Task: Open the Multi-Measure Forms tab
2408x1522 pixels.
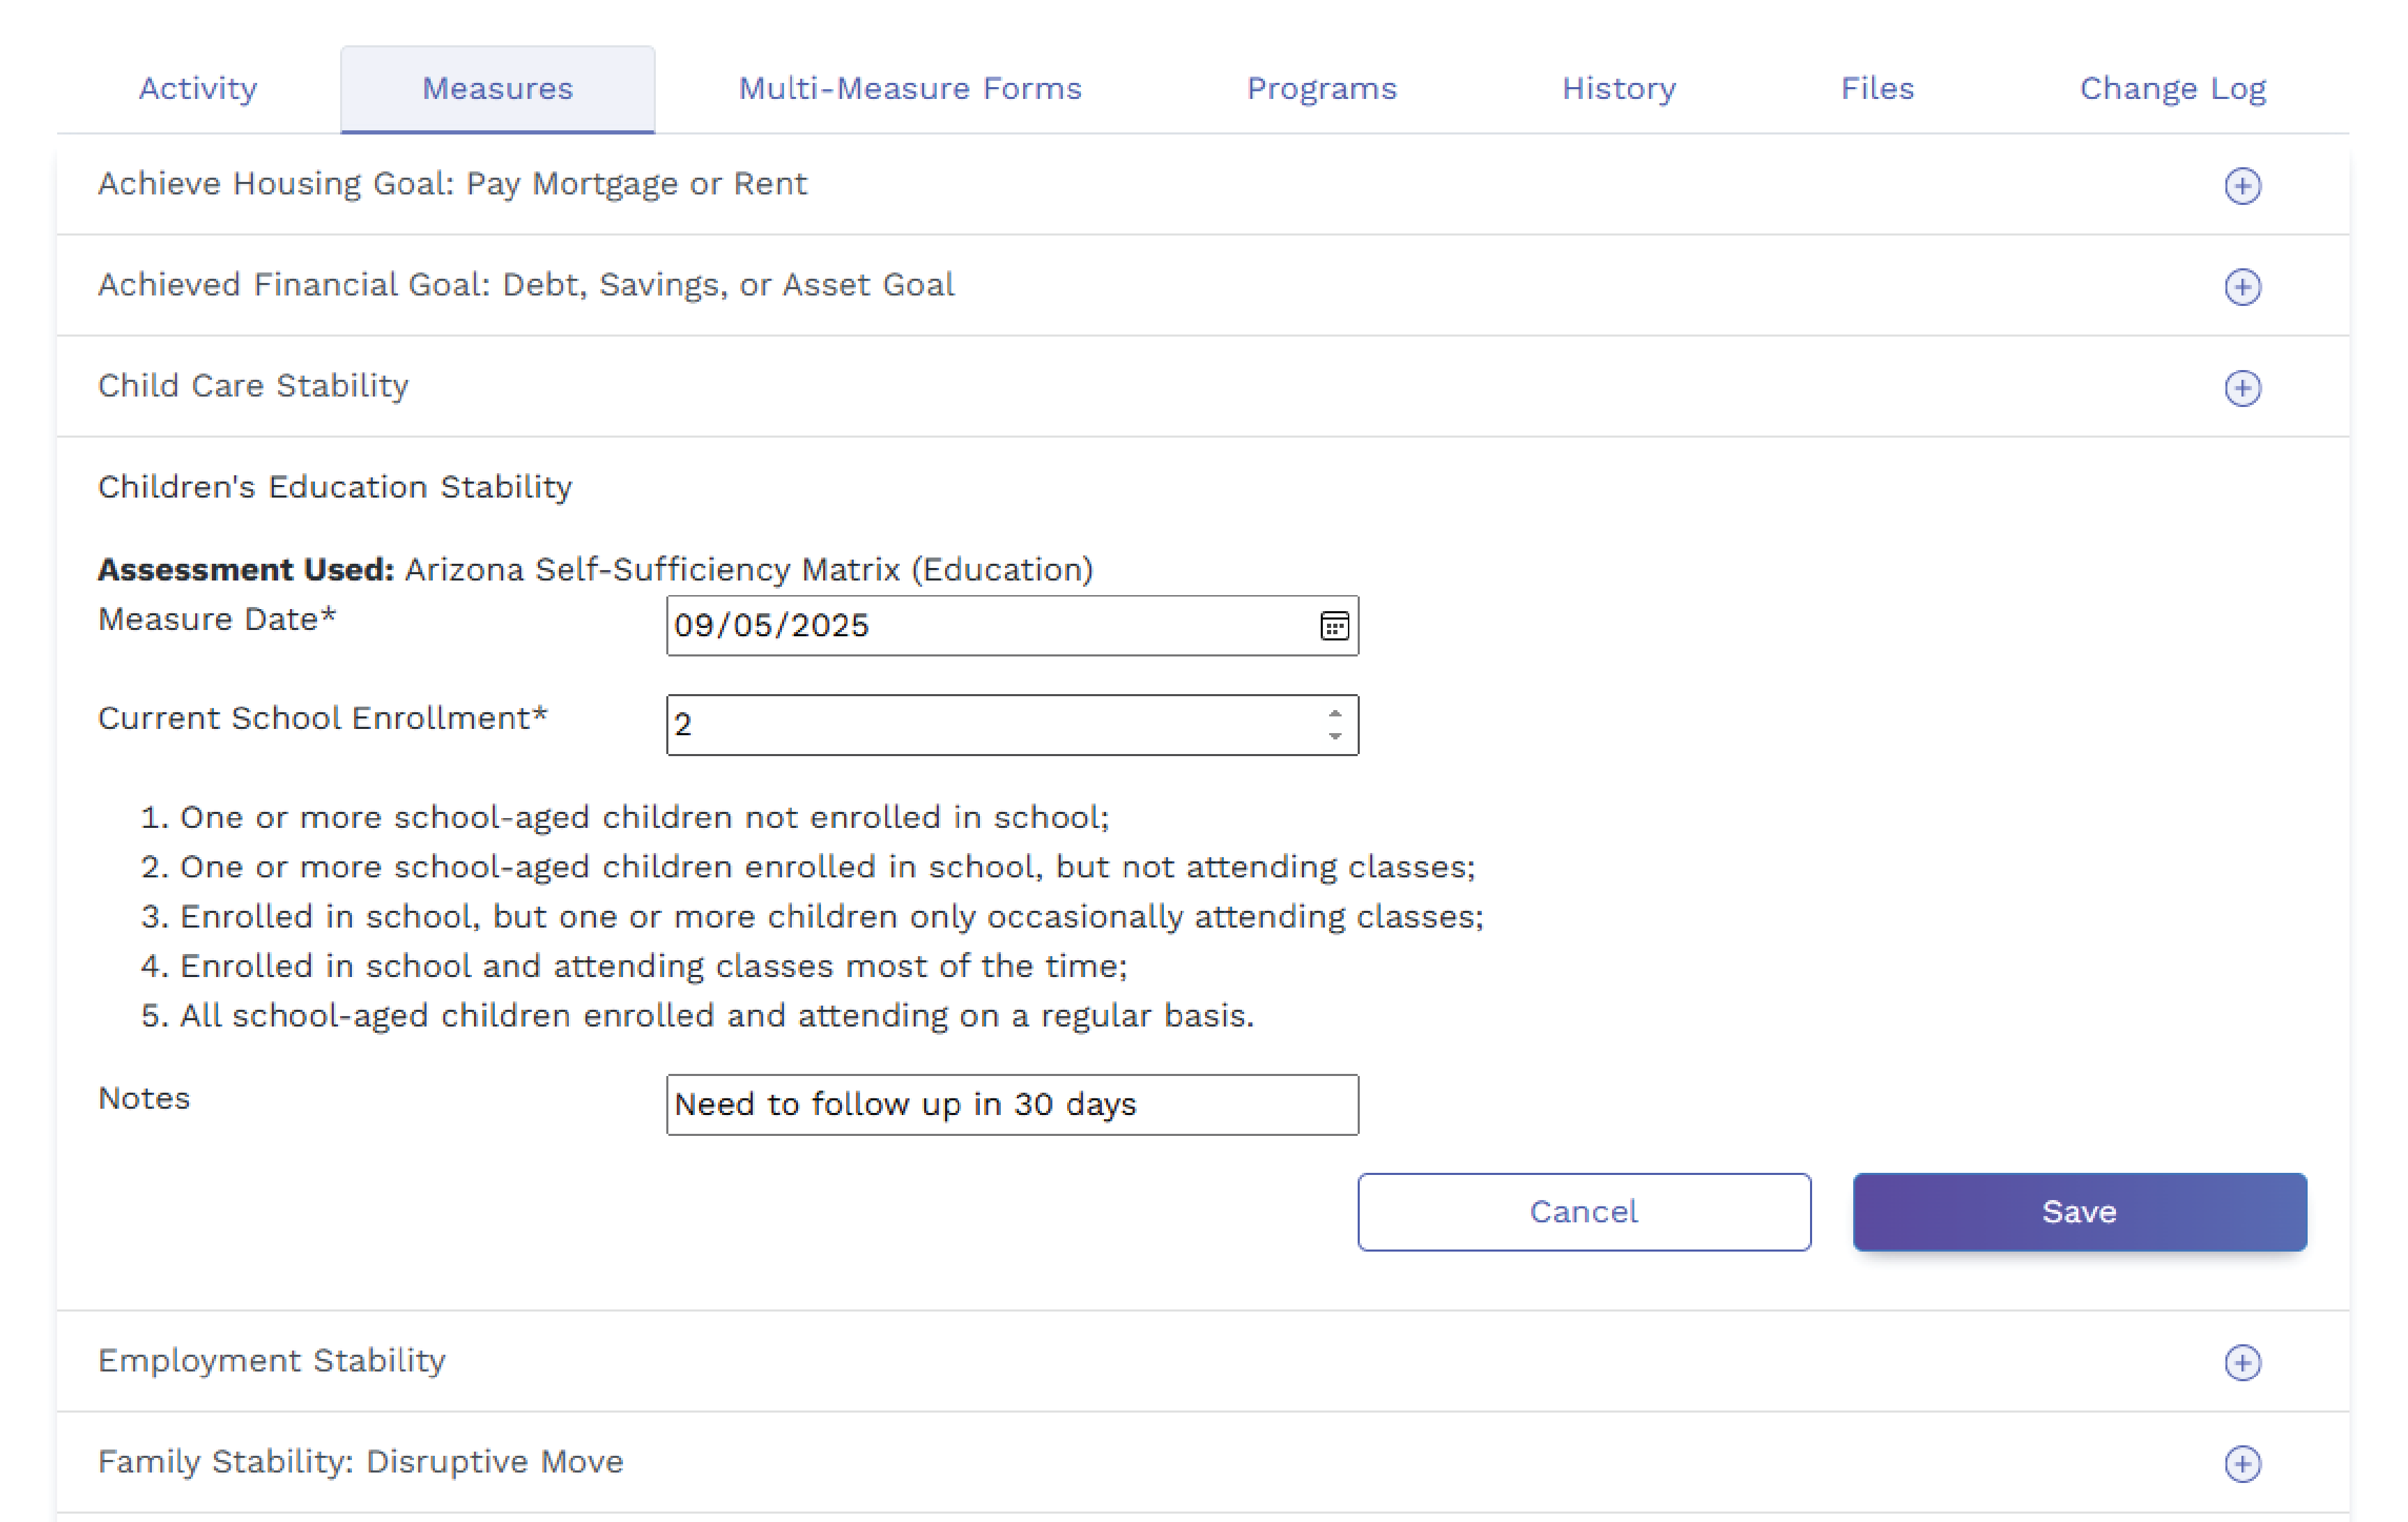Action: [909, 89]
